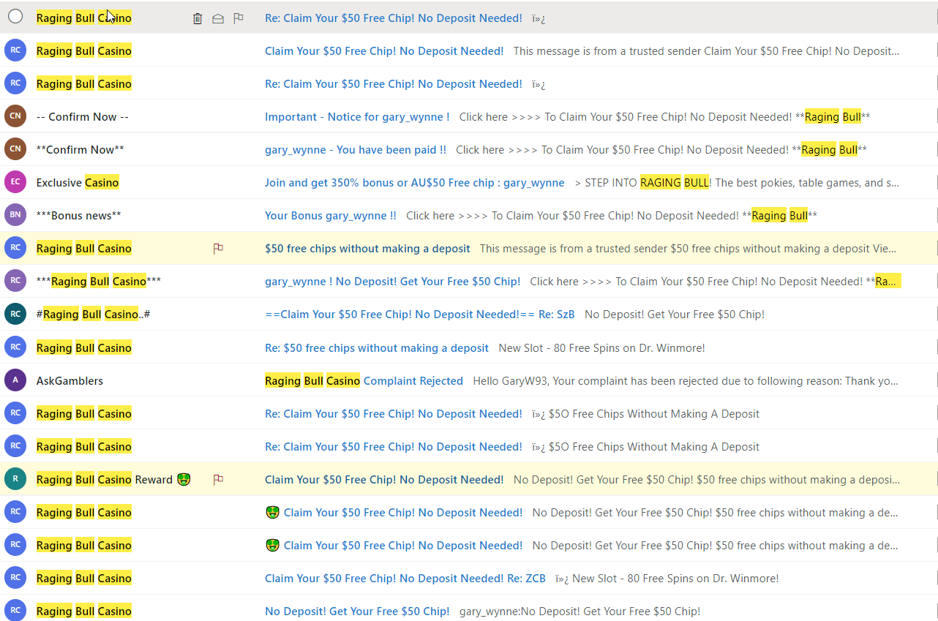Open 'Raging Bull Casino Complaint Rejected' email
The height and width of the screenshot is (621, 938).
(364, 381)
